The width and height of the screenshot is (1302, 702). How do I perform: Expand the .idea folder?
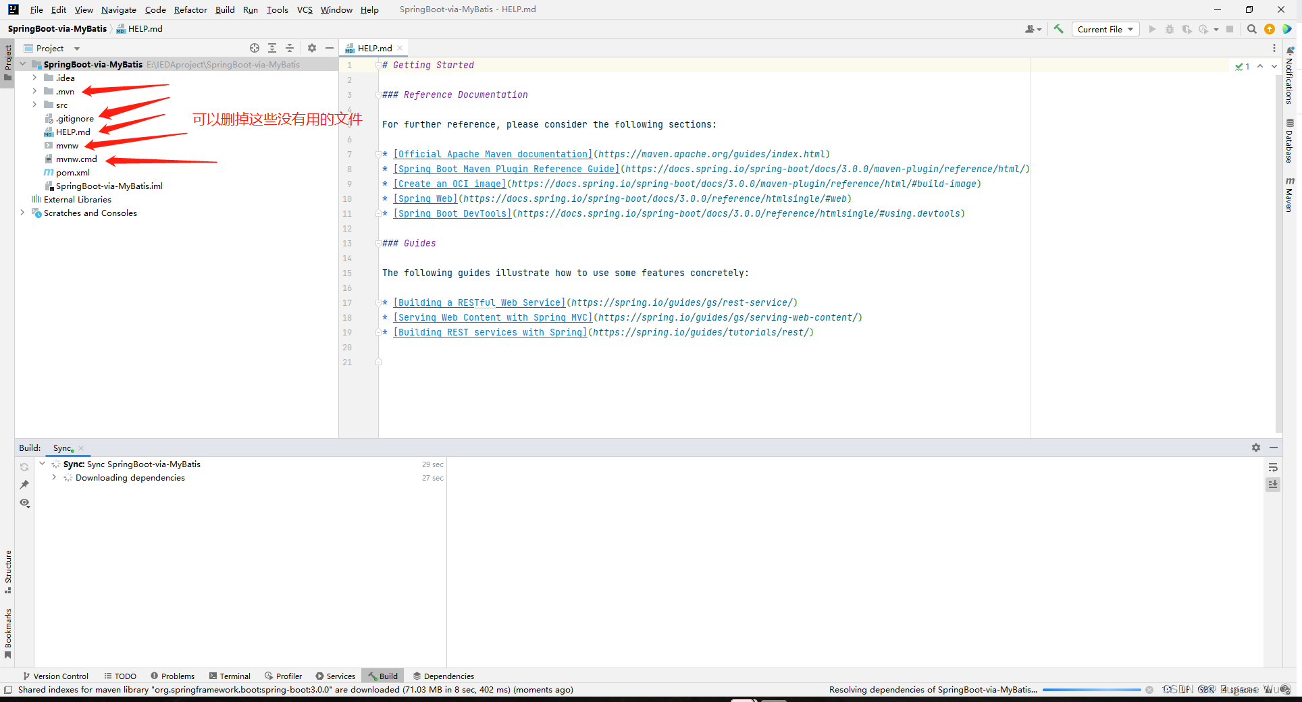(34, 78)
